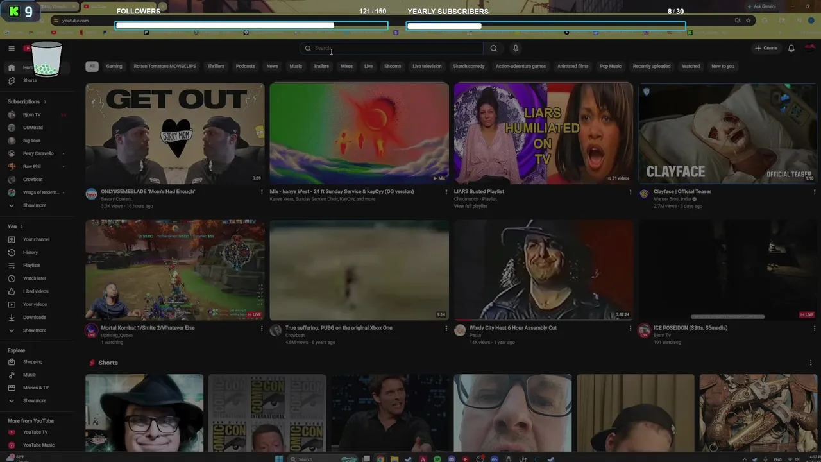Open Warner Bros. India channel link
The image size is (821, 462).
point(672,199)
